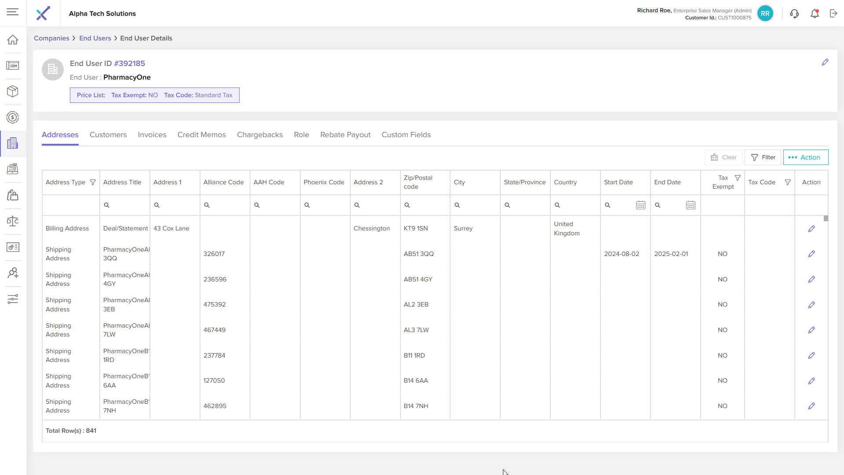Switch to the Customers tab

pos(108,135)
